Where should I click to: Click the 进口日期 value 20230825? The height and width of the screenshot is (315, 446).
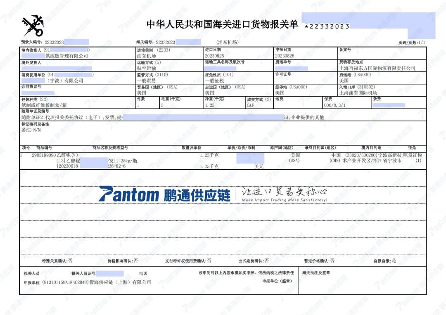[214, 56]
